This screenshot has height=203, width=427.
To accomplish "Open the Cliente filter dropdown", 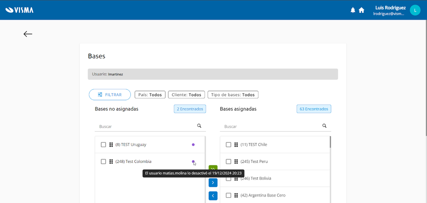I will (x=186, y=95).
